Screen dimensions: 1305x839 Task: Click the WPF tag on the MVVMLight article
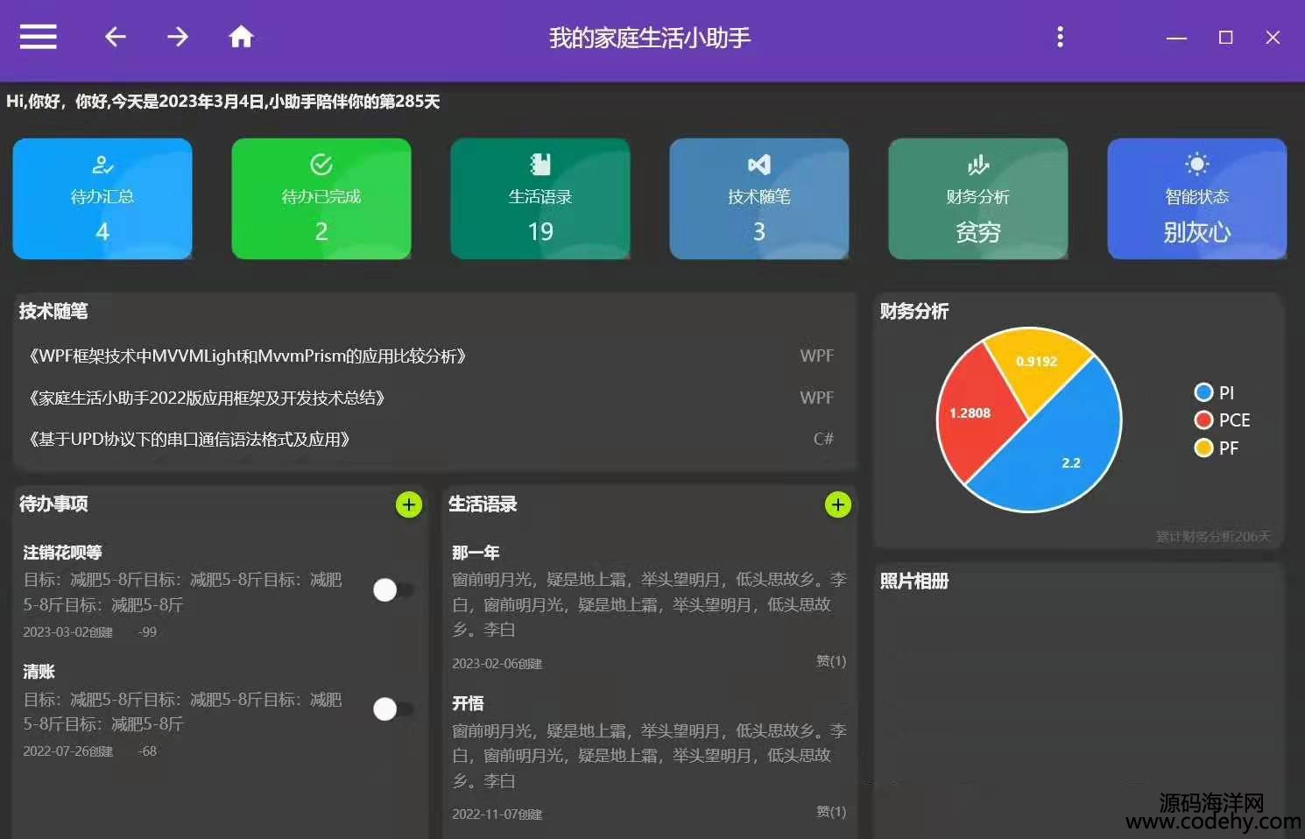tap(817, 356)
